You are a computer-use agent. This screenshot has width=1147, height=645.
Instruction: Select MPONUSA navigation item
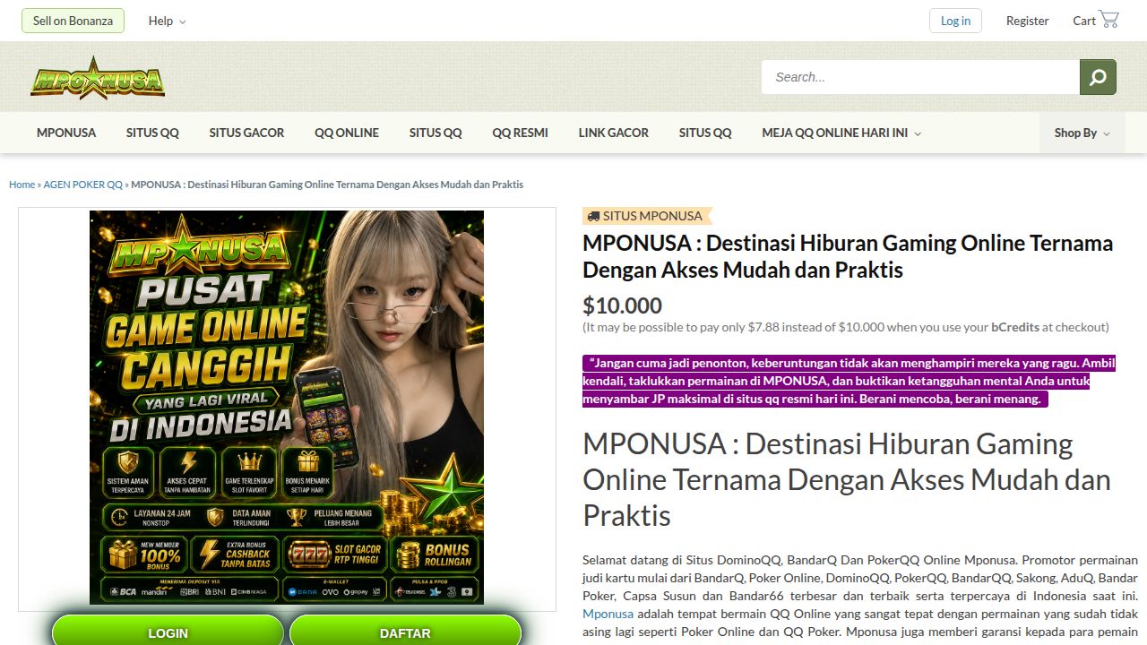tap(66, 133)
